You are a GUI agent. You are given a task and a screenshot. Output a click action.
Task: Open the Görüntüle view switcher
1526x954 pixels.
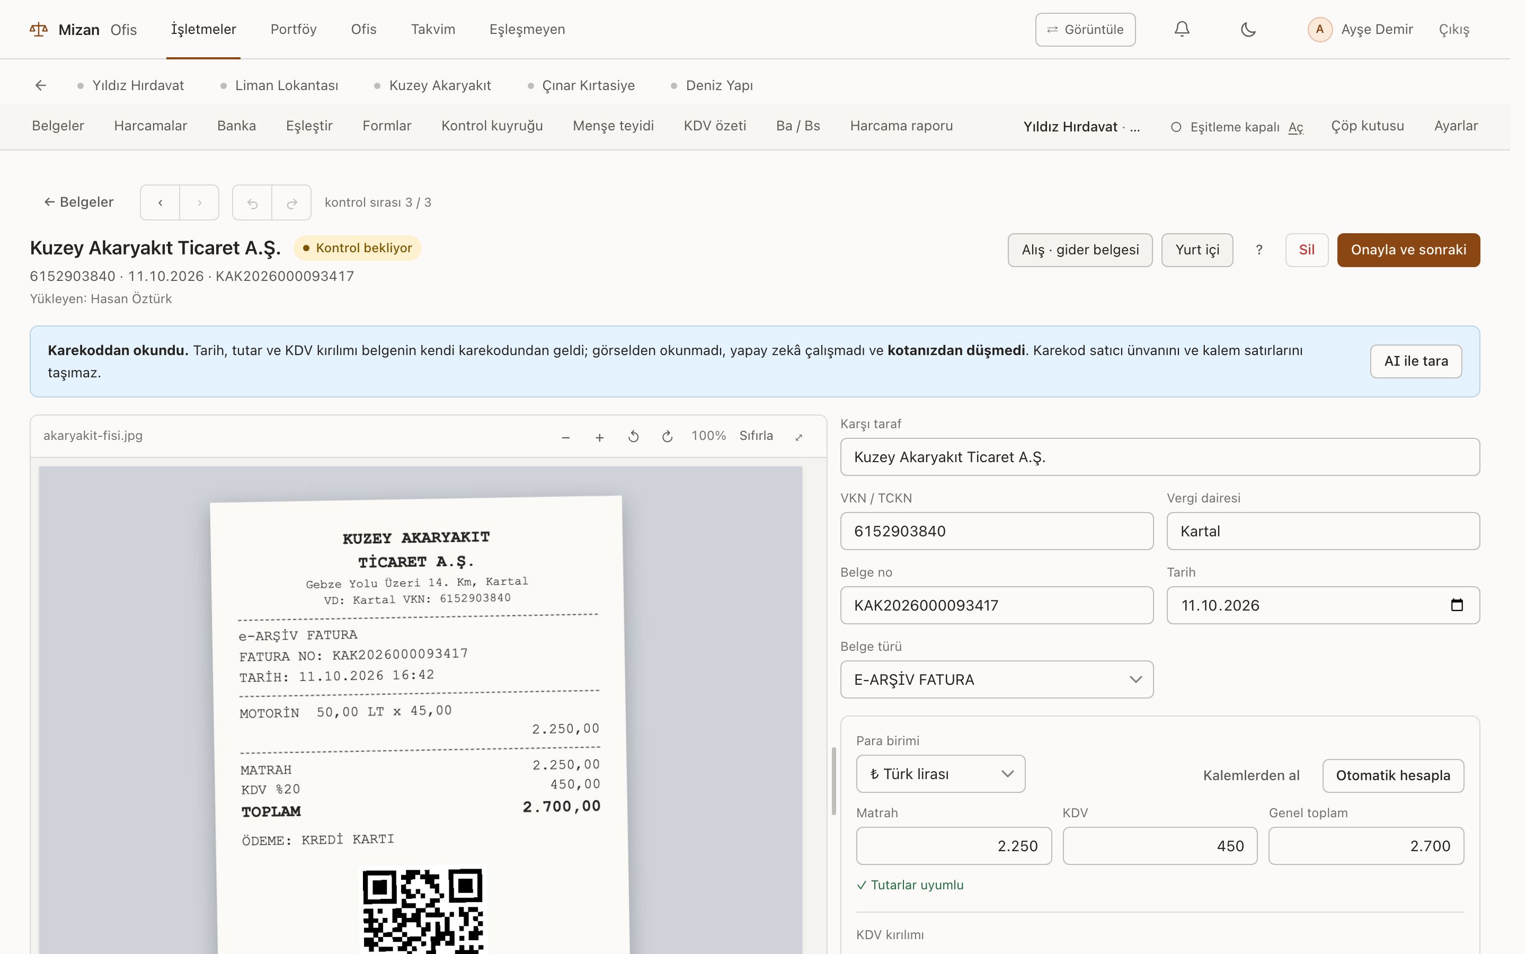1085,30
